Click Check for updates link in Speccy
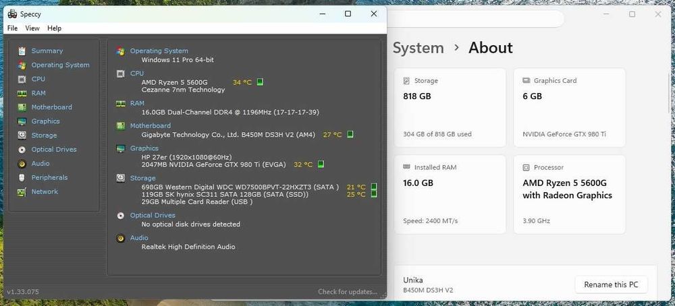Screen dimensions: 675x306 coord(348,292)
